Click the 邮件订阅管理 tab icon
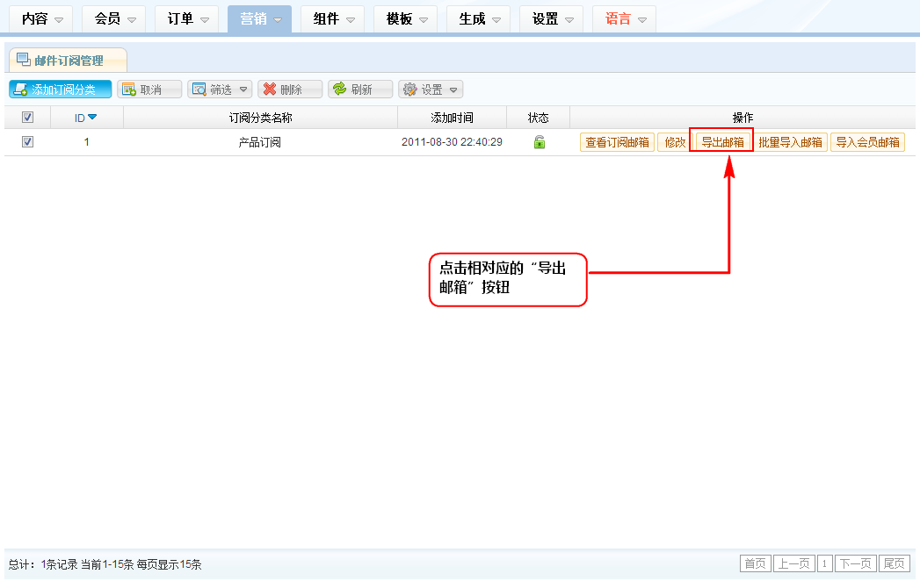This screenshot has height=581, width=920. 24,61
